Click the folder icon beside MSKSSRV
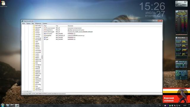190x107 pixels. pos(34,72)
